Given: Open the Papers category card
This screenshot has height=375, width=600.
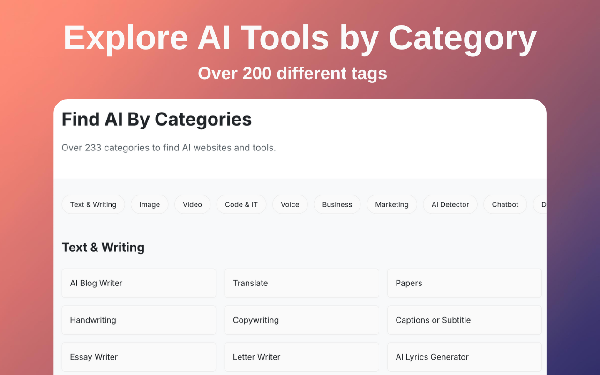Looking at the screenshot, I should coord(465,283).
